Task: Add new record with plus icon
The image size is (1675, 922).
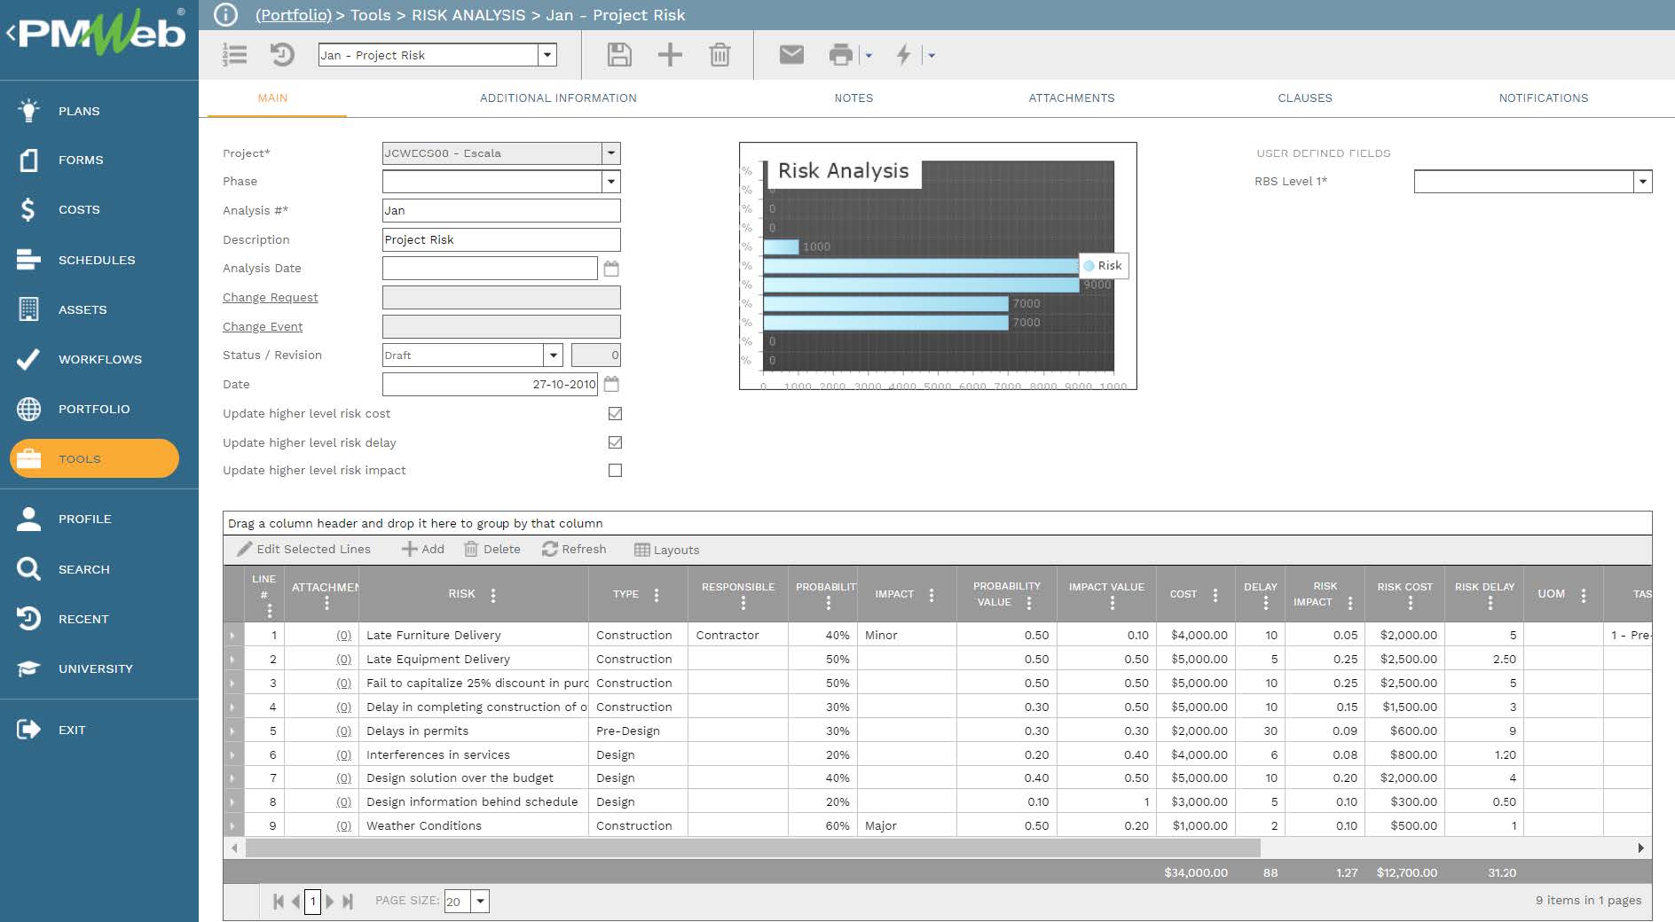Action: pyautogui.click(x=670, y=55)
